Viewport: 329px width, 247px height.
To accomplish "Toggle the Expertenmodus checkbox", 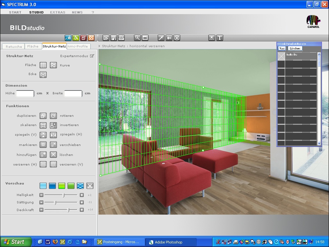I will 92,55.
